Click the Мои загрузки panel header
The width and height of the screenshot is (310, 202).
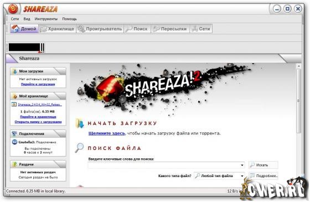(x=38, y=71)
